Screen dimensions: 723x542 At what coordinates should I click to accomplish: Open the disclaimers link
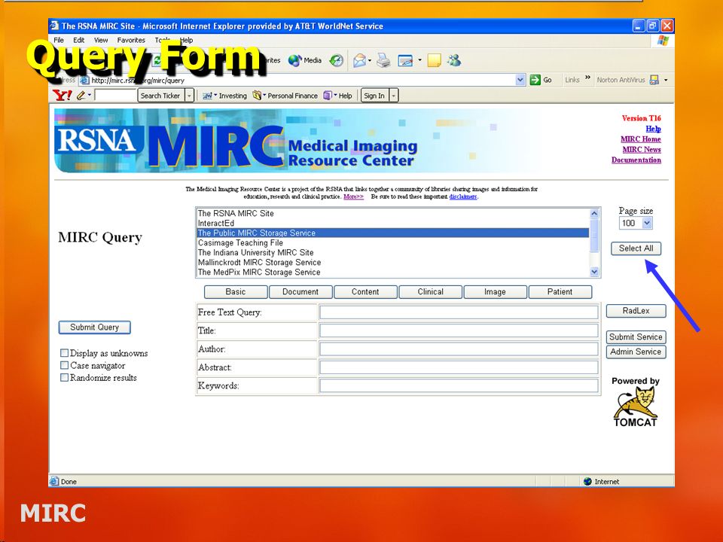[x=463, y=196]
